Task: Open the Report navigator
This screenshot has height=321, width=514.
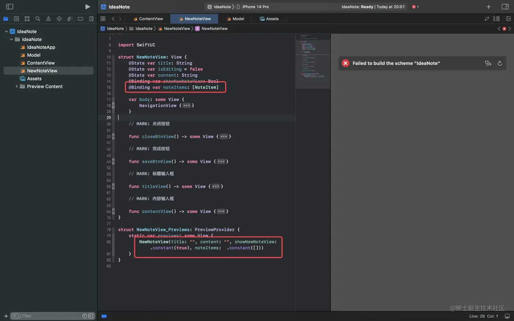Action: (x=91, y=19)
